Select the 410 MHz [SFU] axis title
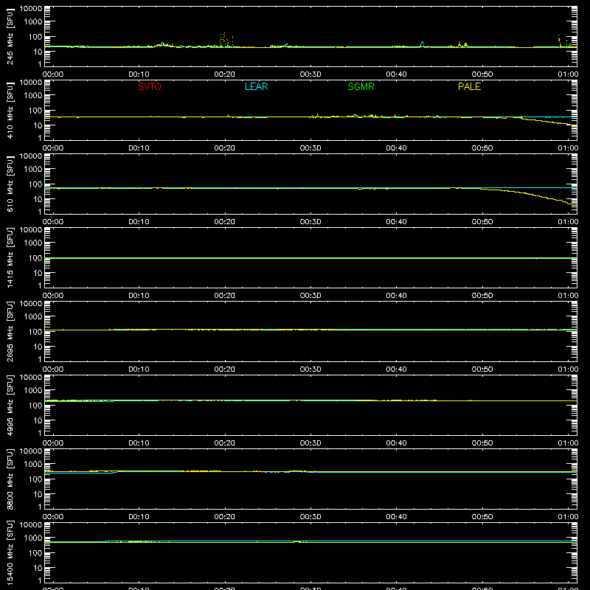 10,110
